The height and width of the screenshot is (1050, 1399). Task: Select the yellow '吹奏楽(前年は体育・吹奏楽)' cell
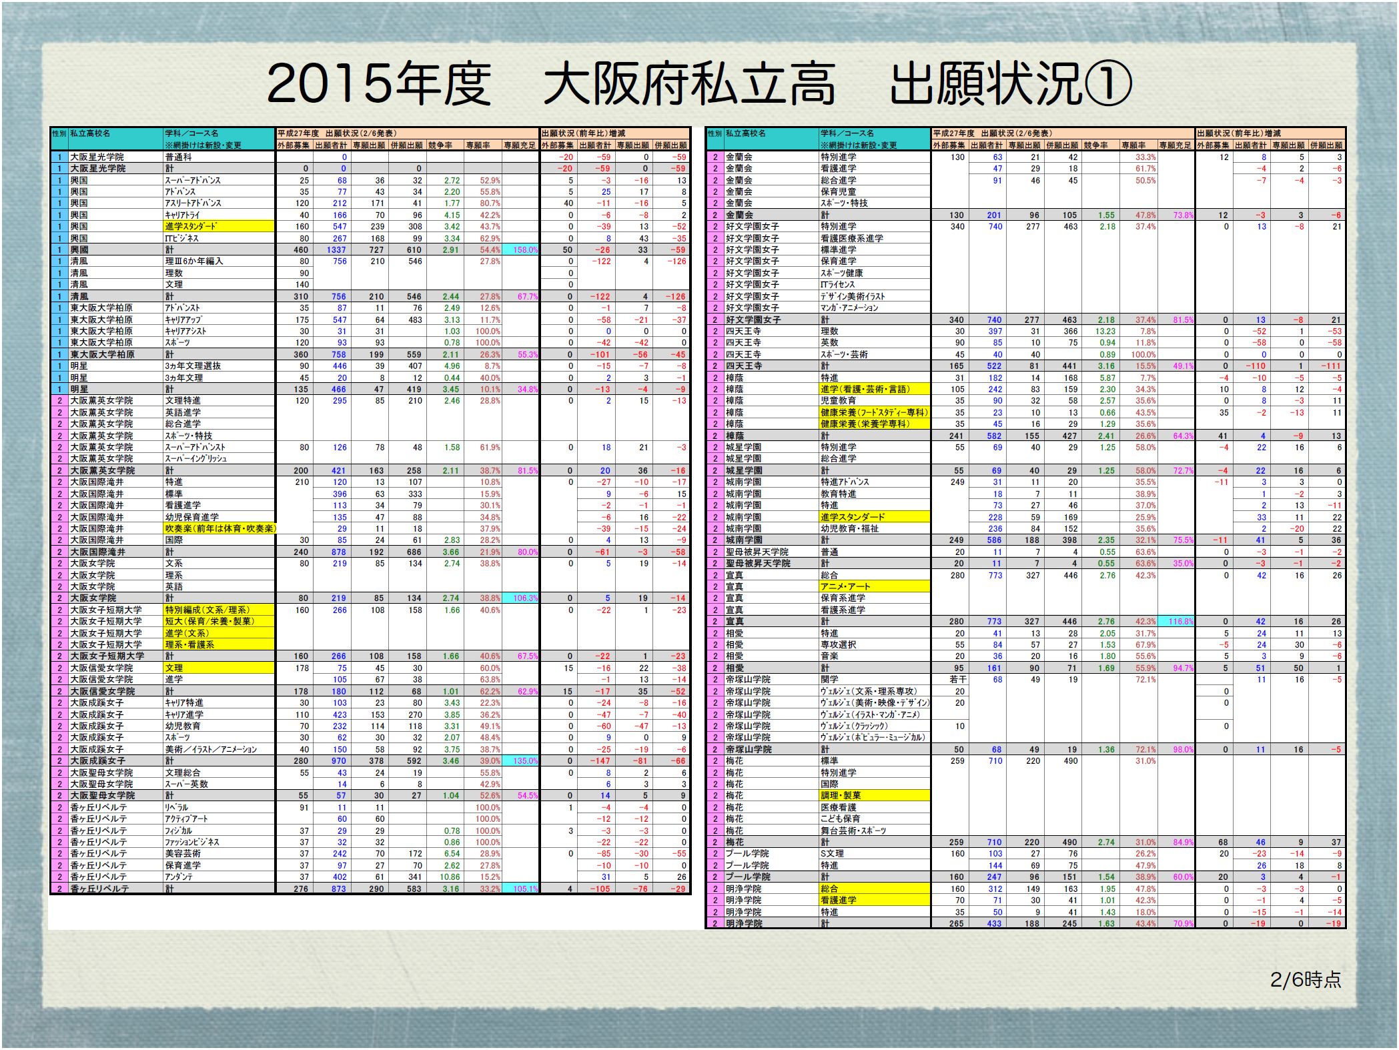click(x=219, y=528)
